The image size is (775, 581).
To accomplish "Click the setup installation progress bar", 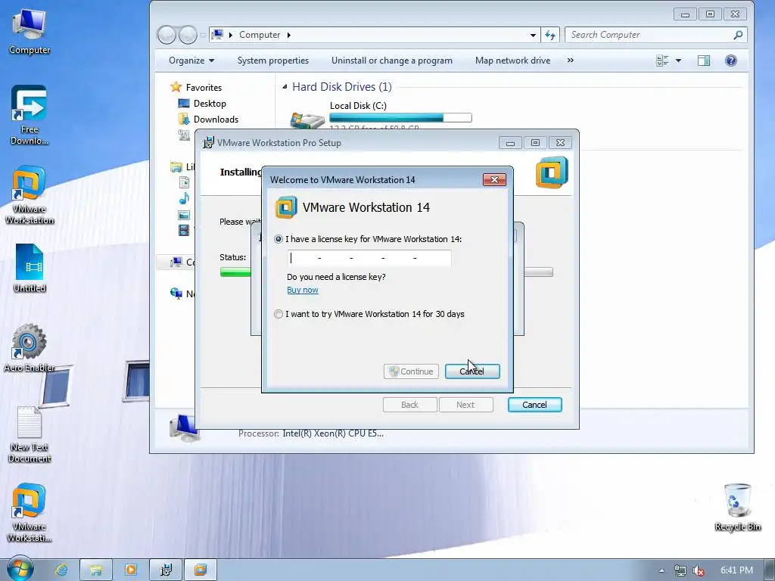I will tap(387, 272).
